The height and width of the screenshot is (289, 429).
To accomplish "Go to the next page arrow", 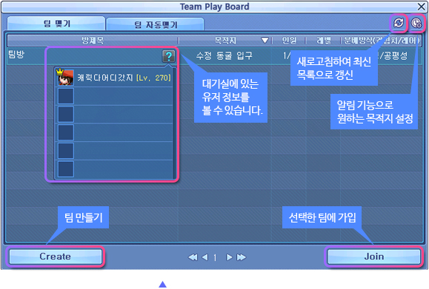I will tap(229, 257).
